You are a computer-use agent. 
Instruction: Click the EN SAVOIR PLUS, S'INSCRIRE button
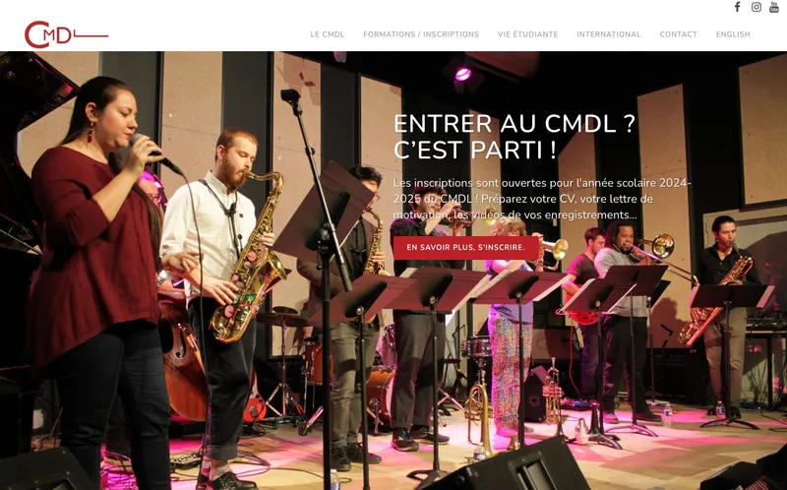465,248
